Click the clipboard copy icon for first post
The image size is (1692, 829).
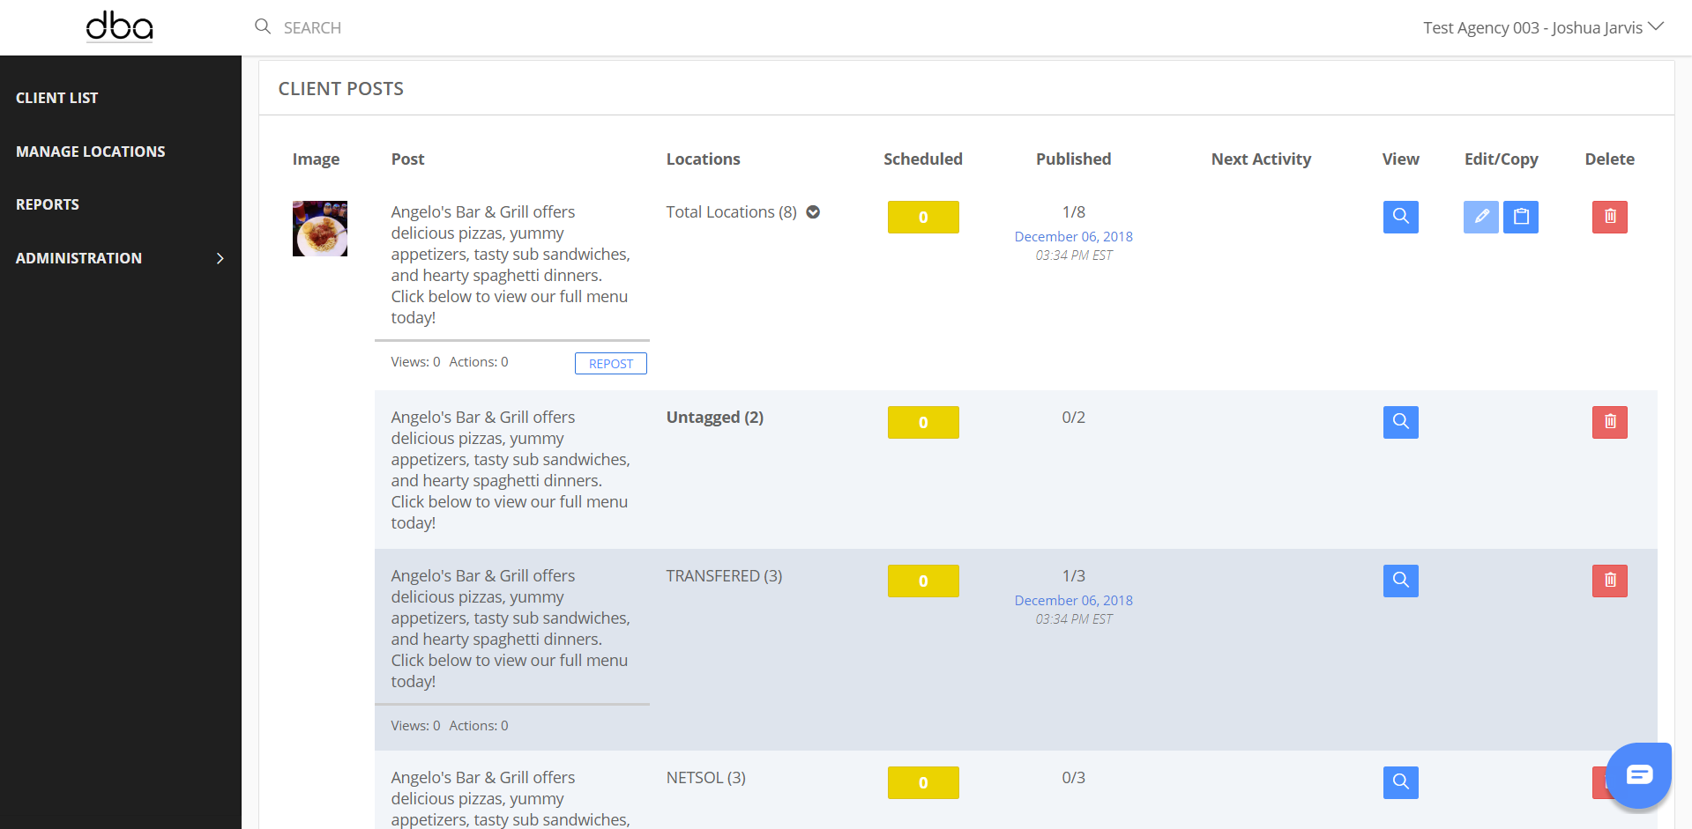(1521, 217)
